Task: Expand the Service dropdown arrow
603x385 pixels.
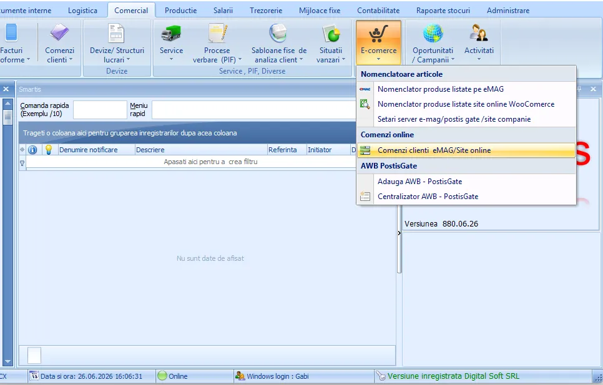Action: 171,59
